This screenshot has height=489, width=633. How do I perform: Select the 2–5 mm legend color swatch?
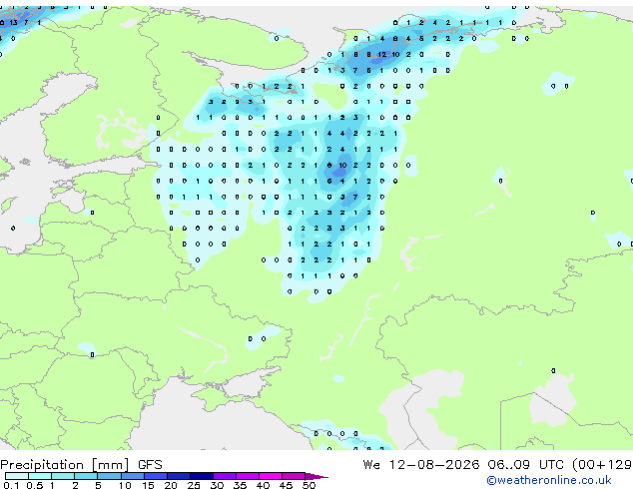click(86, 476)
